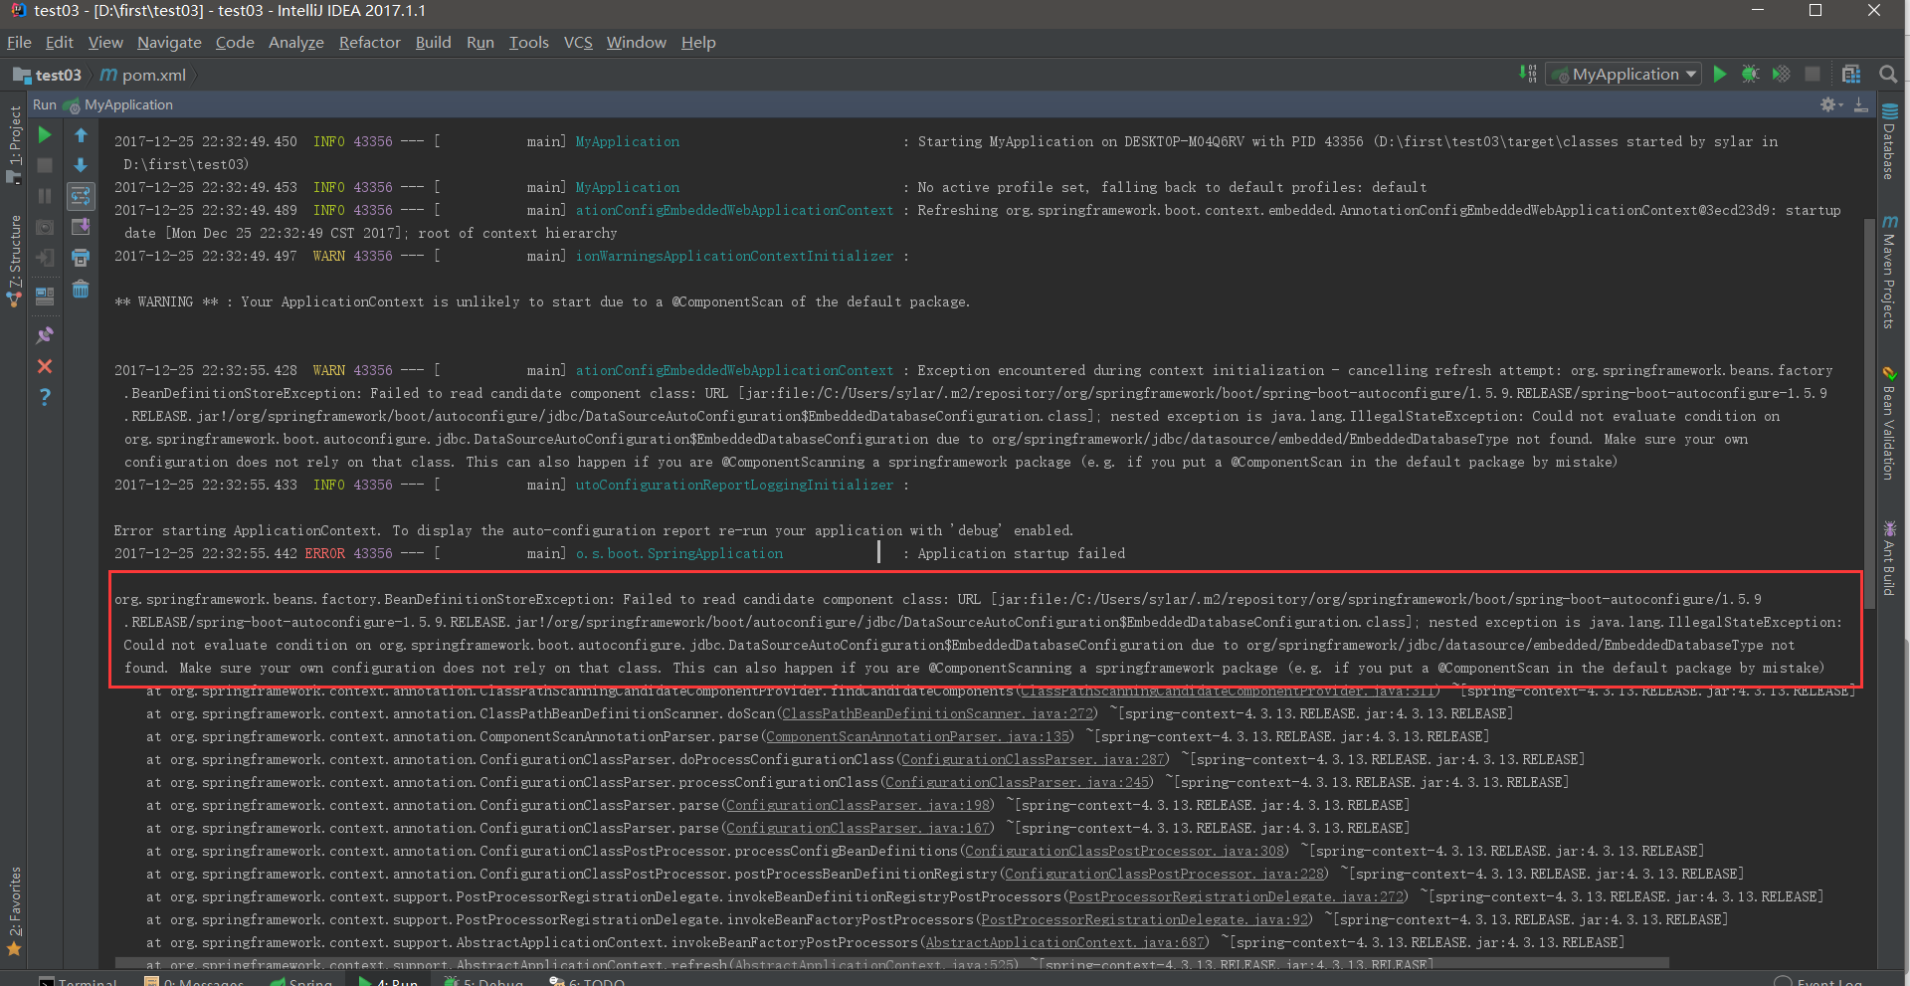Open help via the blue question mark
1910x986 pixels.
pyautogui.click(x=45, y=397)
